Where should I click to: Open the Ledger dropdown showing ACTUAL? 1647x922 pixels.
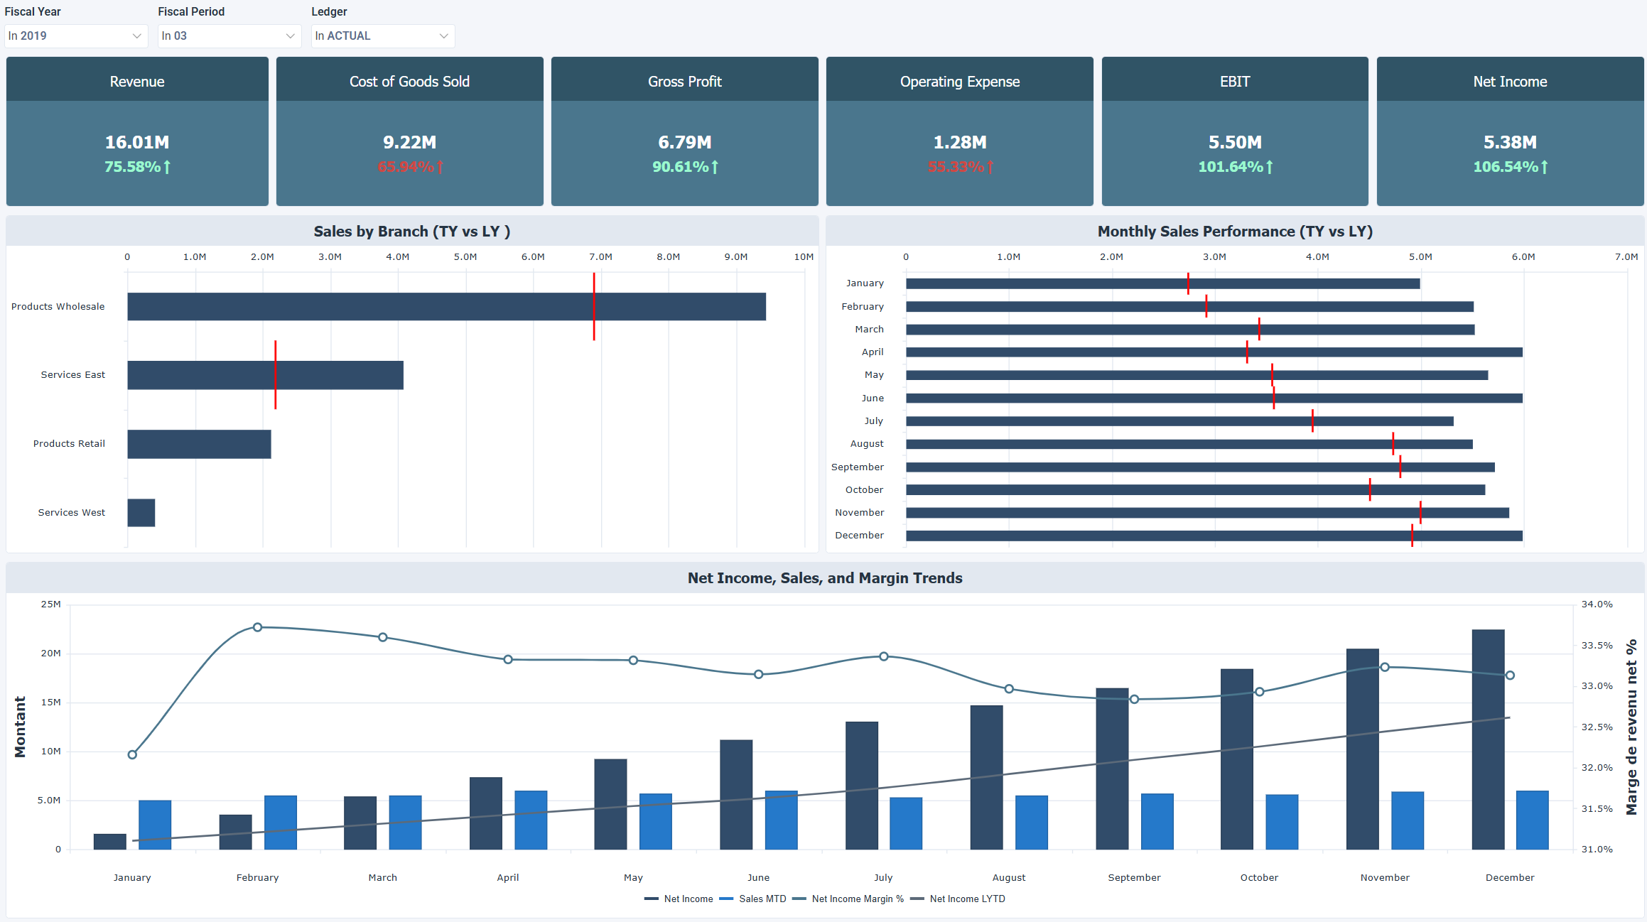point(382,36)
